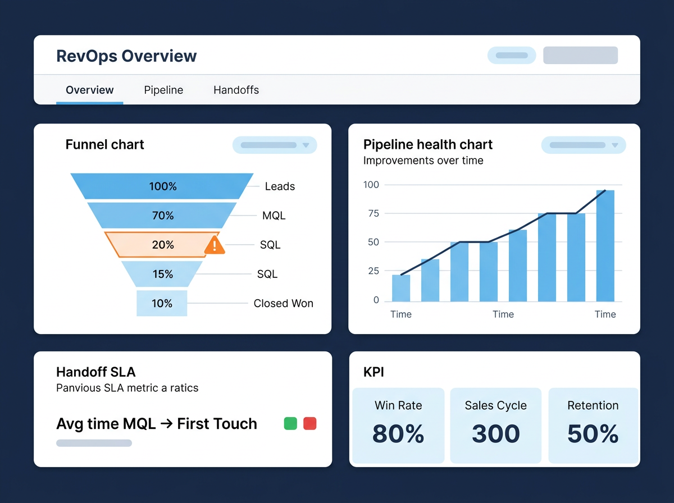Screen dimensions: 674x503
Task: Click the Improvements over time subtitle
Action: (423, 161)
